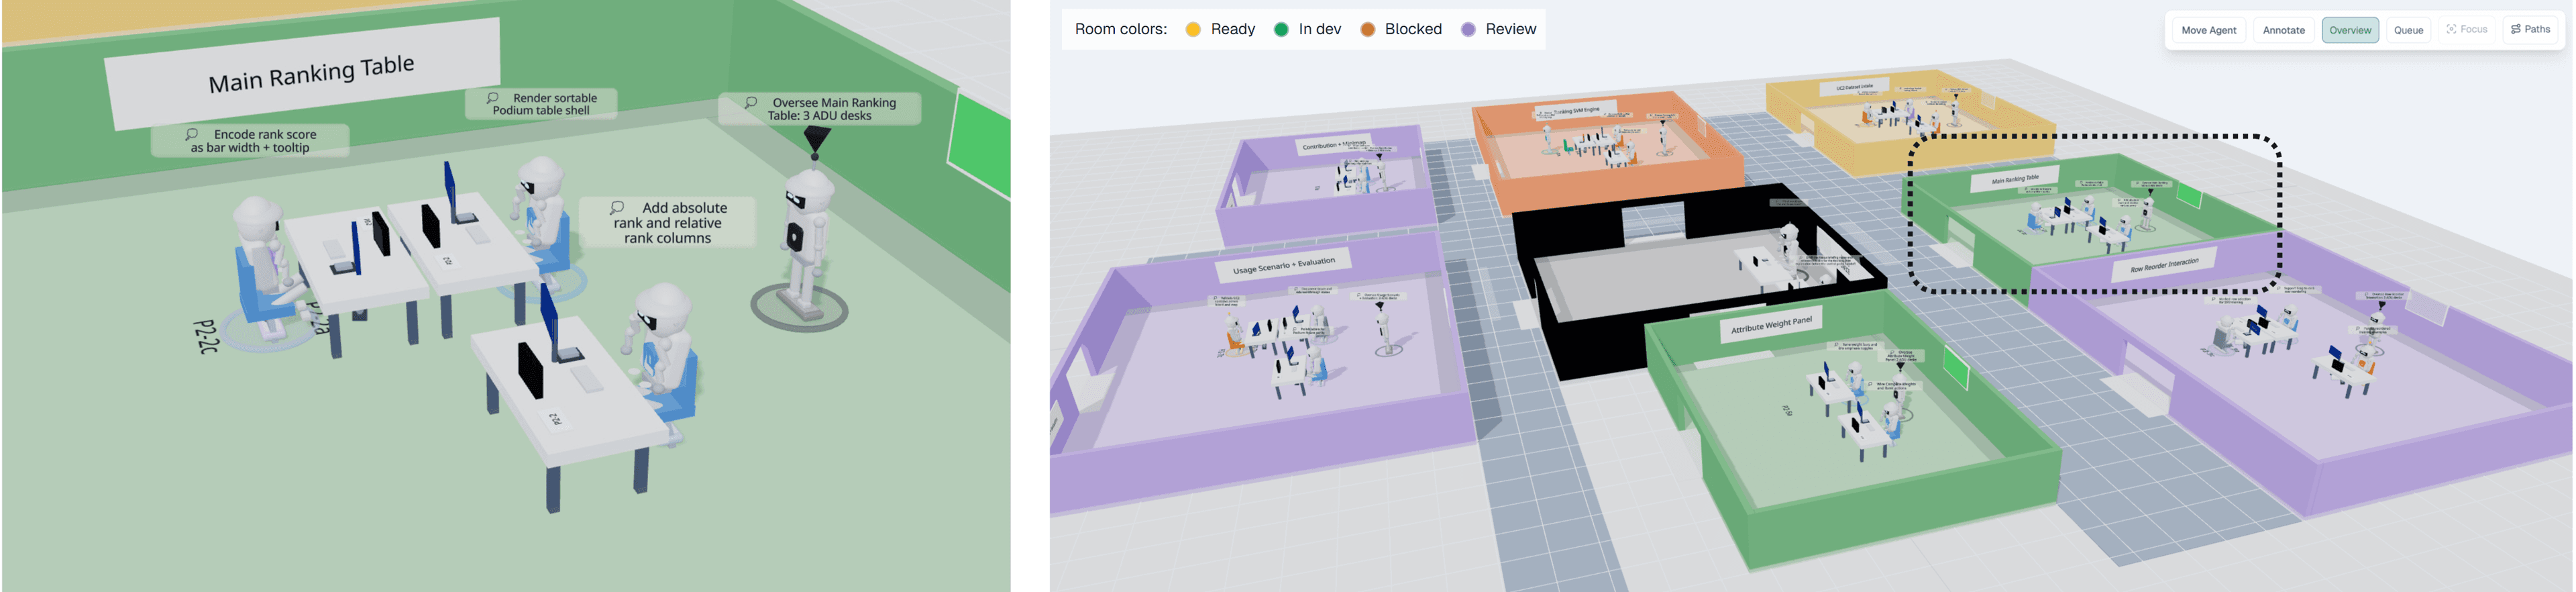
Task: Click green wall panel in Attribute Weight Panel room
Action: [1956, 367]
